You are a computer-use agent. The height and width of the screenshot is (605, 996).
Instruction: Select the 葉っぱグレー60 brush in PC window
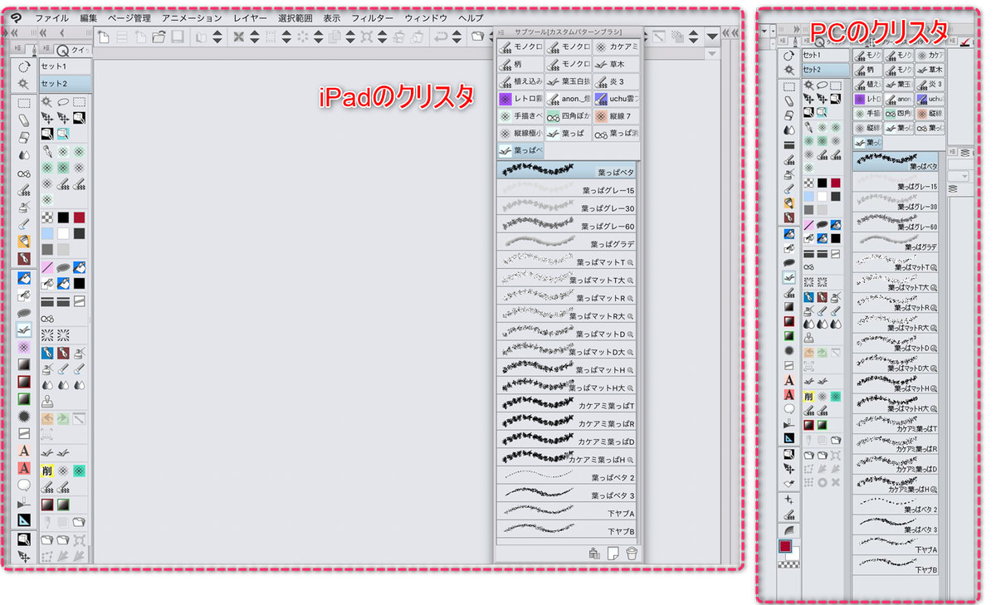[896, 222]
